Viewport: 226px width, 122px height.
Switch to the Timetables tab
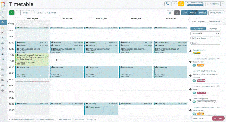[x=215, y=22]
